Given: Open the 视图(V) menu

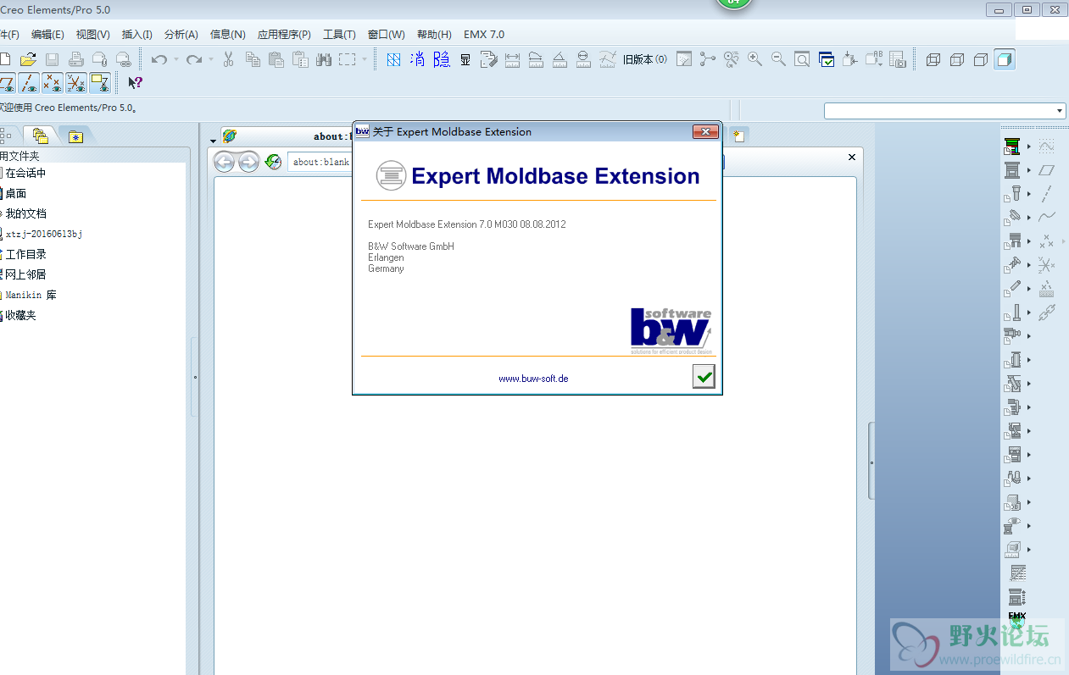Looking at the screenshot, I should [x=93, y=35].
